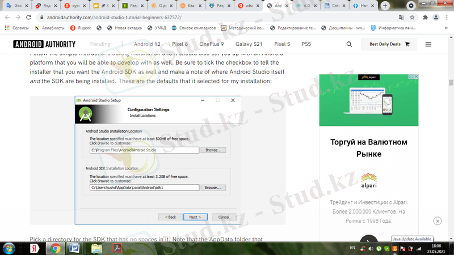Click the network signal tray icon
Screen dimensions: 454x255
[419, 249]
